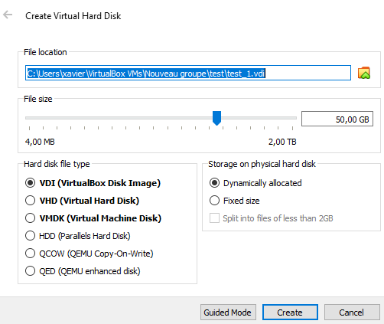Choose Dynamically allocated storage
Viewport: 384px width, 324px height.
[x=255, y=183]
